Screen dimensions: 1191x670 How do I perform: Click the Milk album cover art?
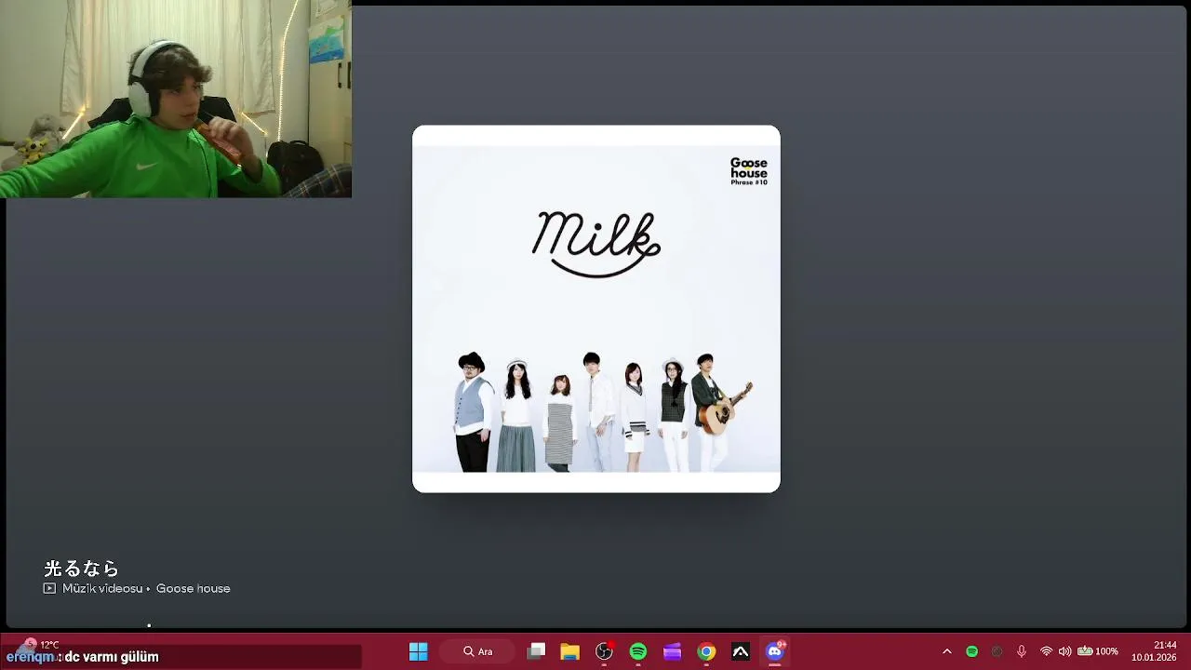point(596,309)
